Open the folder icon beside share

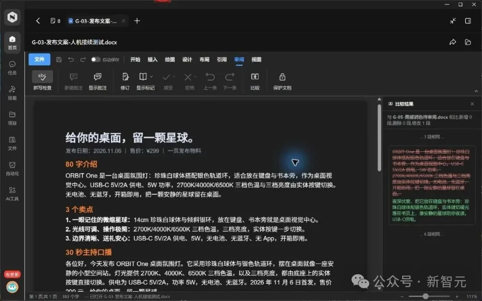tap(468, 42)
